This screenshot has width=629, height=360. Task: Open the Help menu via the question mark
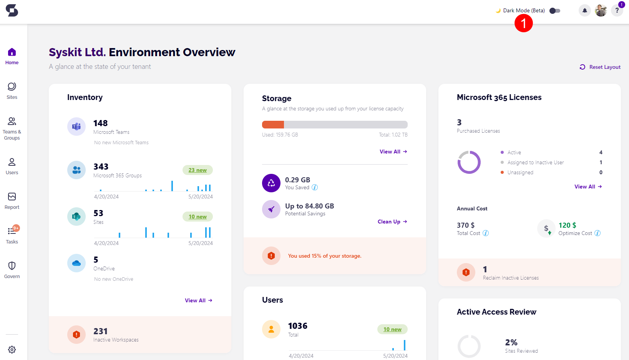[617, 10]
